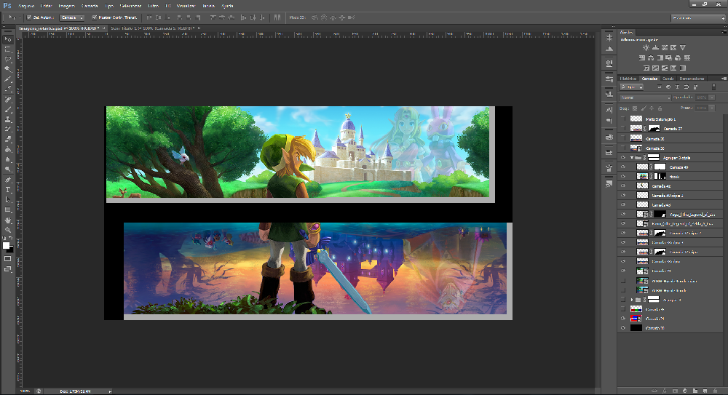Select the Eyedropper tool
The width and height of the screenshot is (728, 395).
click(8, 89)
